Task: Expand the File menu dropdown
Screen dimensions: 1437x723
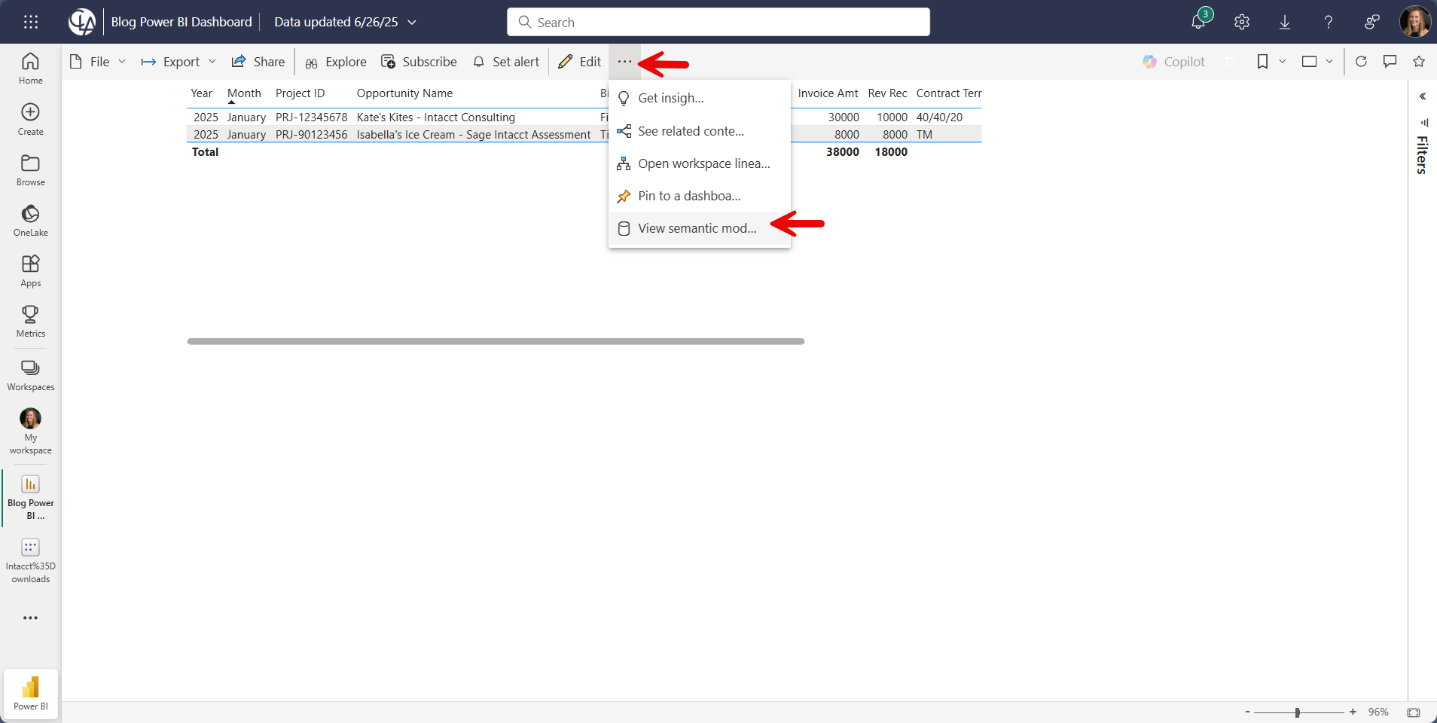Action: [x=97, y=62]
